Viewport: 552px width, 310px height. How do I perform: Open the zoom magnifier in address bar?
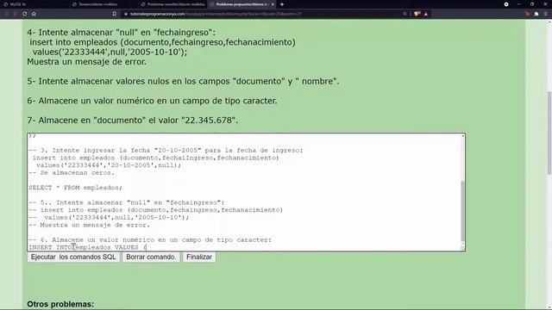[405, 14]
